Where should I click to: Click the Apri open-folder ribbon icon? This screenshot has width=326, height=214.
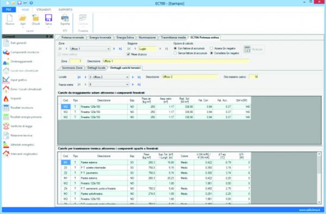(23, 18)
